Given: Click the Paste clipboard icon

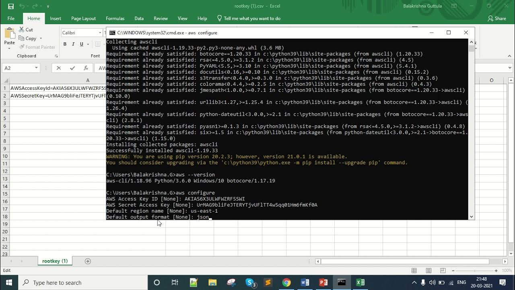Looking at the screenshot, I should 9,33.
